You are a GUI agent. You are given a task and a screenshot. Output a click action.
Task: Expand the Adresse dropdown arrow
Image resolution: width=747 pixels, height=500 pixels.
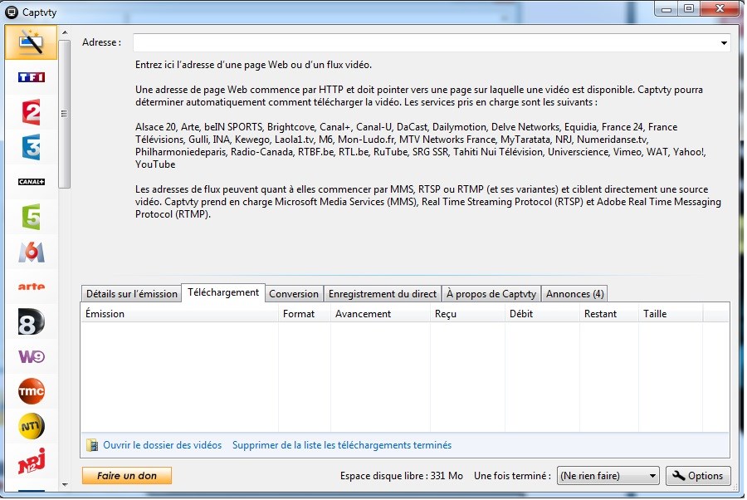[x=724, y=43]
